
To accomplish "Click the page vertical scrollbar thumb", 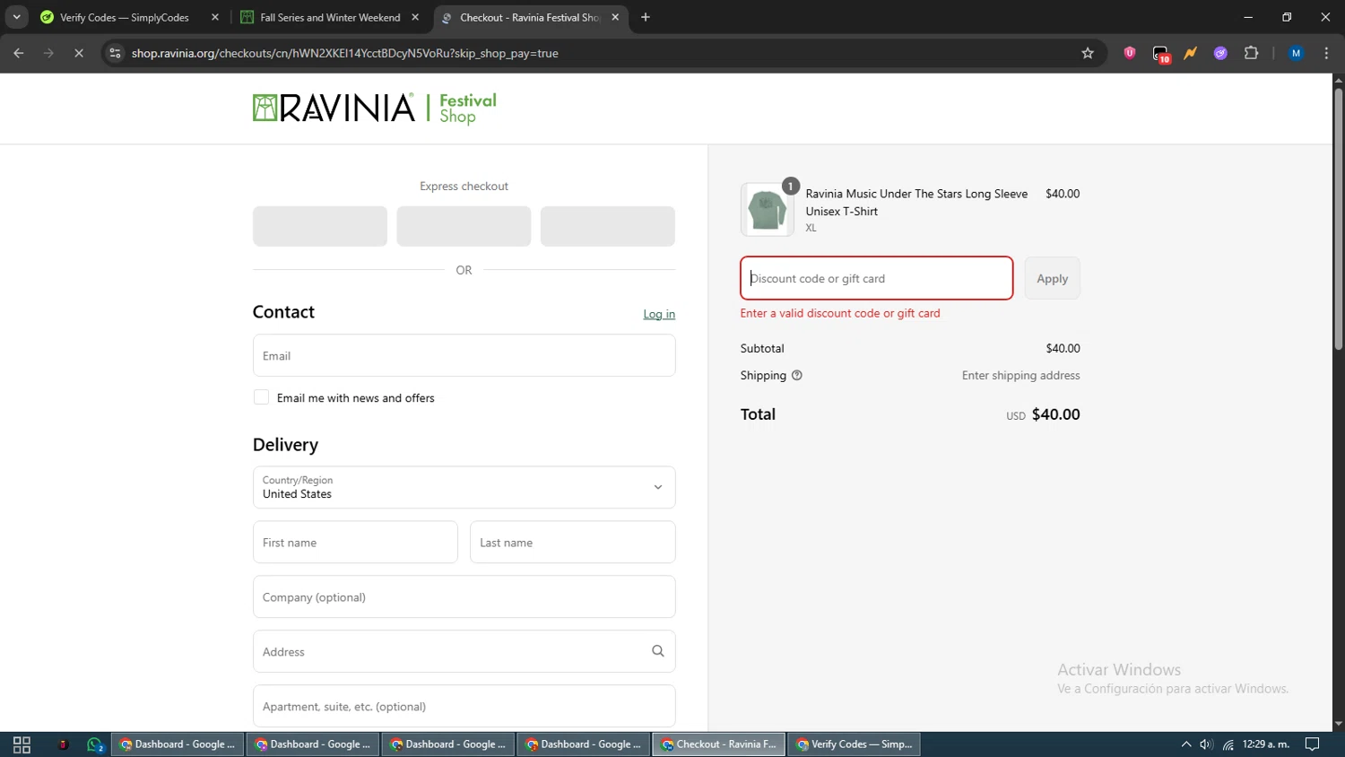I will 1338,219.
